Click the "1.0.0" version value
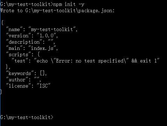The image size is (167, 126). tap(46, 36)
